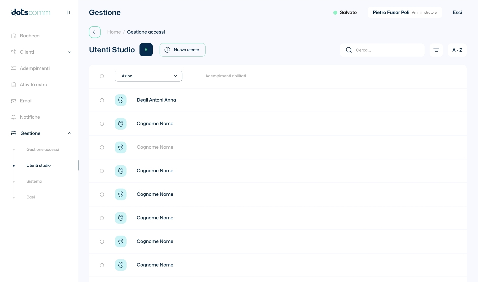The image size is (478, 282).
Task: Open the filter icon next to search
Action: click(x=436, y=50)
